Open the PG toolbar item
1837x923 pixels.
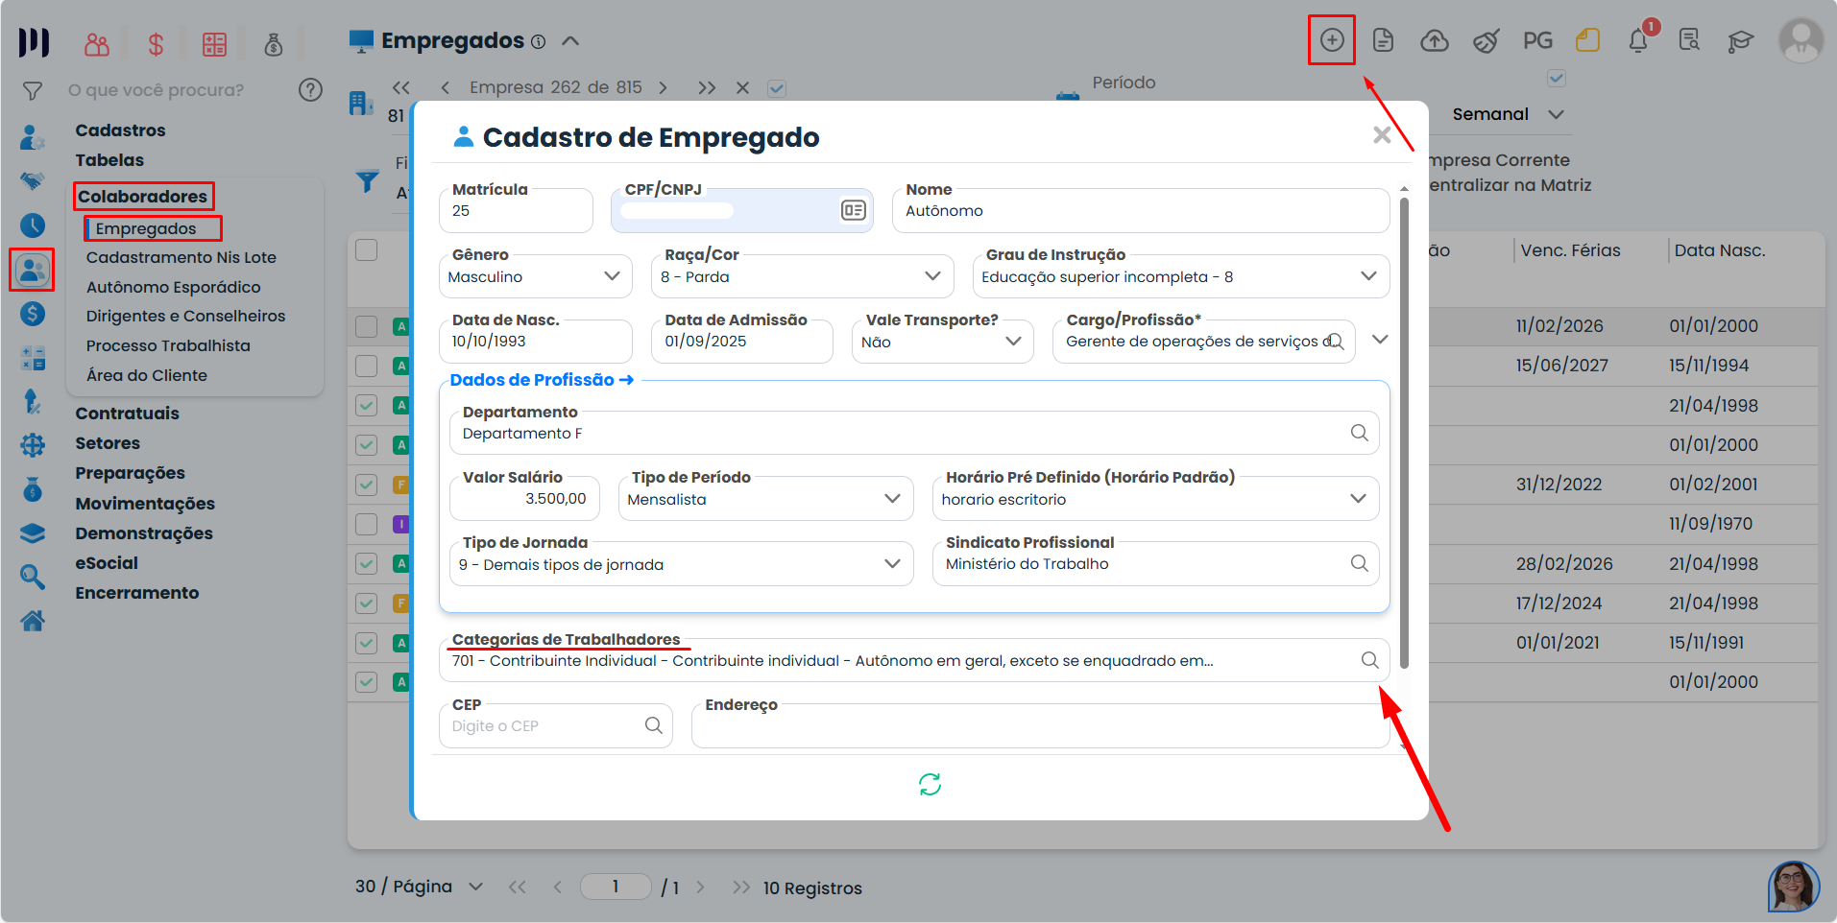tap(1537, 40)
